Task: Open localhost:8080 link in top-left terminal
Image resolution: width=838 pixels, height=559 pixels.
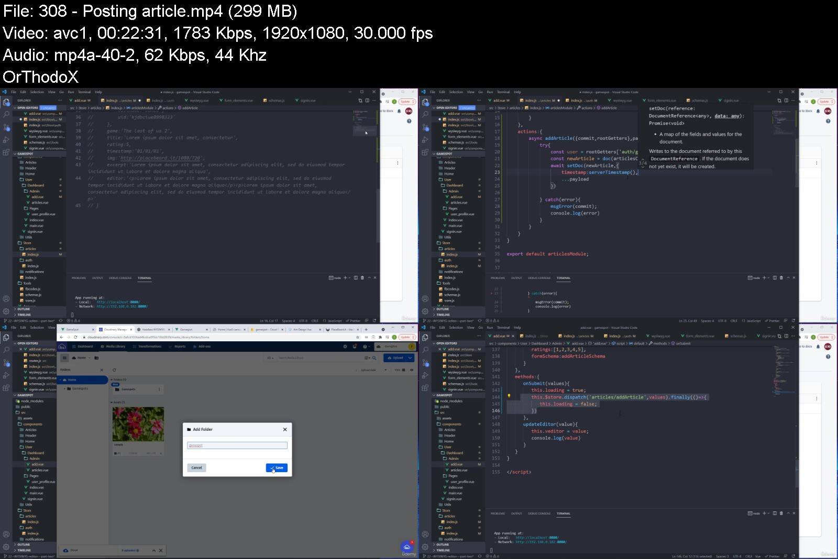Action: click(x=118, y=302)
